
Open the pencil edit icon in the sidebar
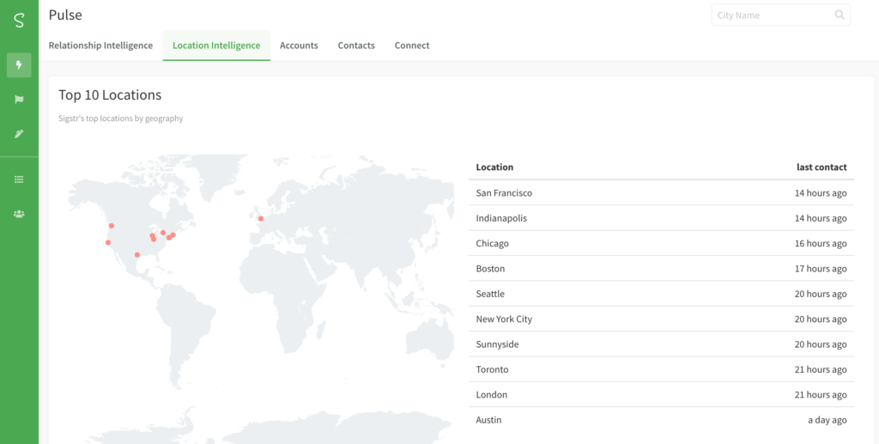point(19,134)
